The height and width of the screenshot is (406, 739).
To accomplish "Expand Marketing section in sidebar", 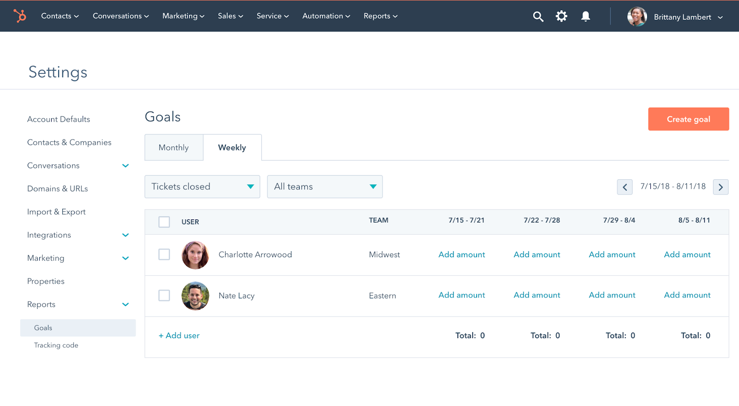I will [x=125, y=258].
